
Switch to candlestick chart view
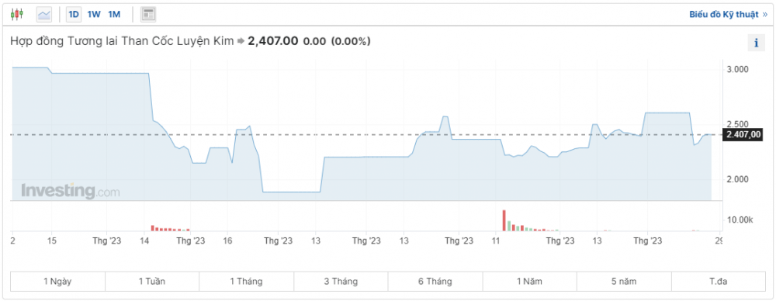point(17,15)
